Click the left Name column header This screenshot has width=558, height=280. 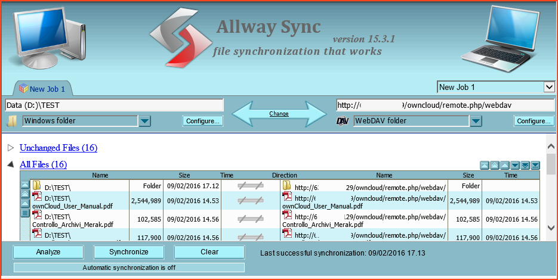[100, 175]
